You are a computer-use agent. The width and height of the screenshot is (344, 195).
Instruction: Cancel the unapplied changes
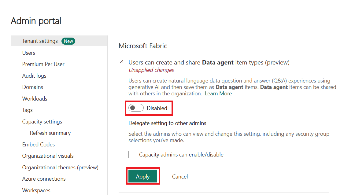pos(180,176)
